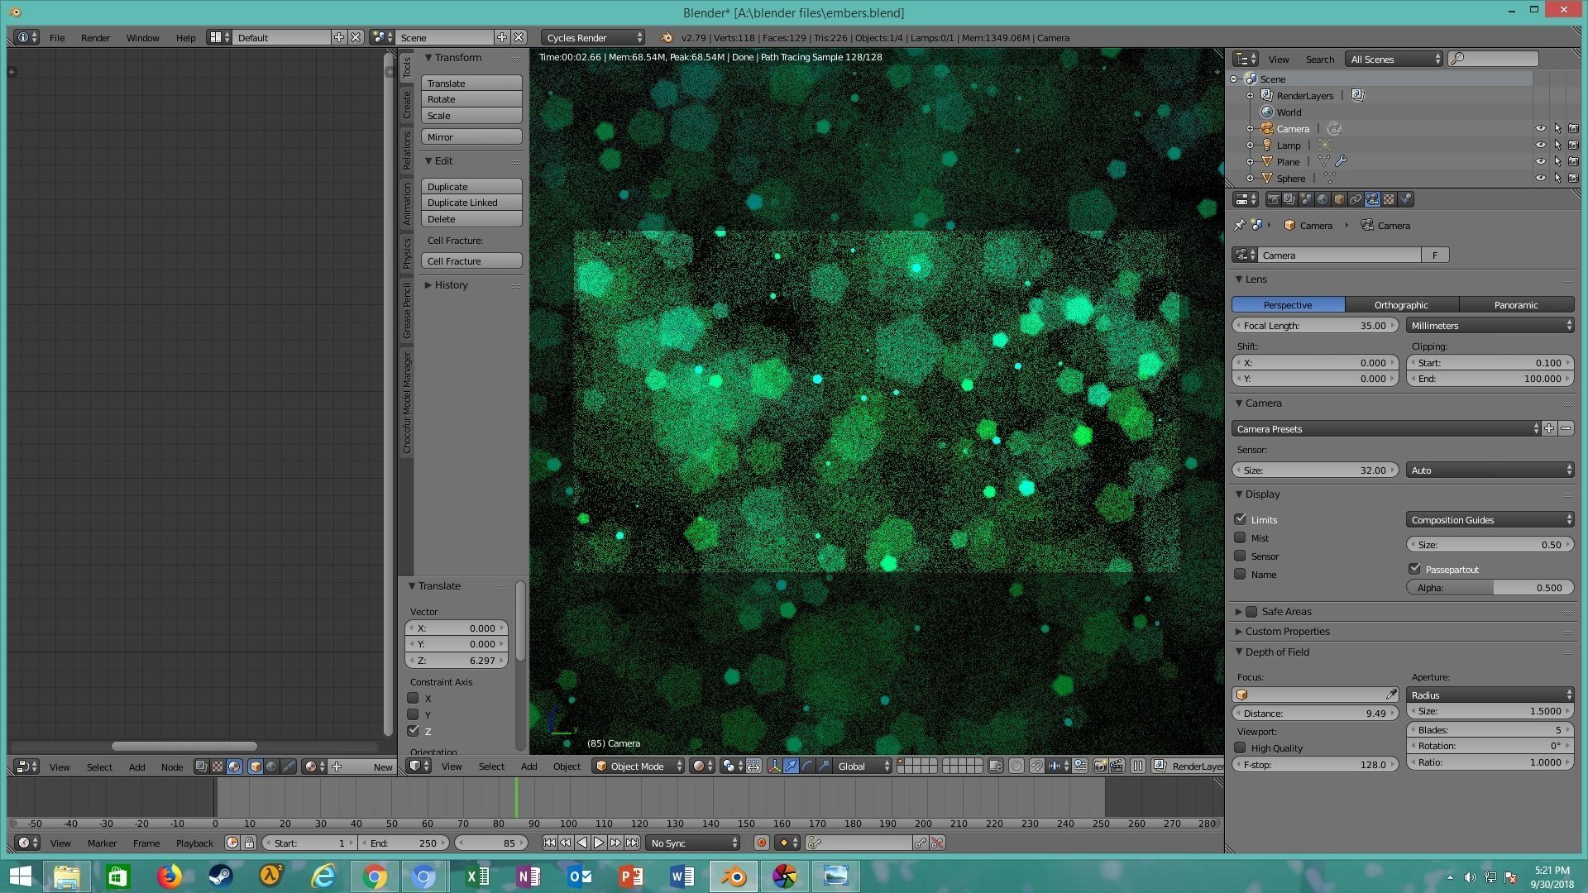Select the Object Constraints tab (chain icon)
Viewport: 1588px width, 893px height.
coord(1355,199)
